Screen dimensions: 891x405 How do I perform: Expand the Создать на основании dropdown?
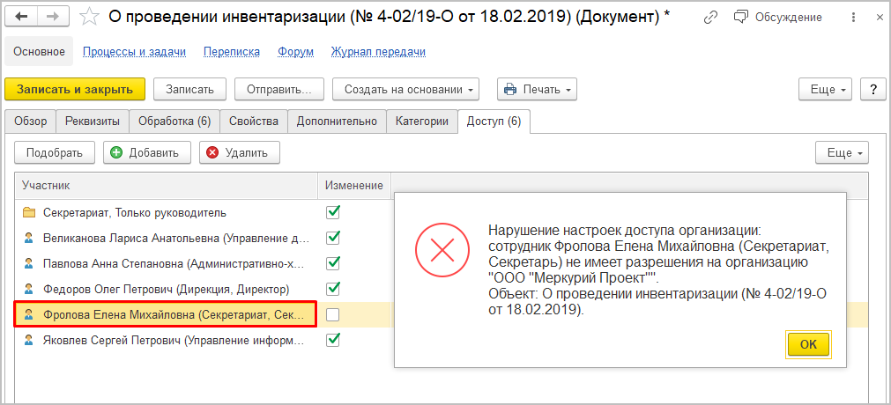pyautogui.click(x=405, y=89)
